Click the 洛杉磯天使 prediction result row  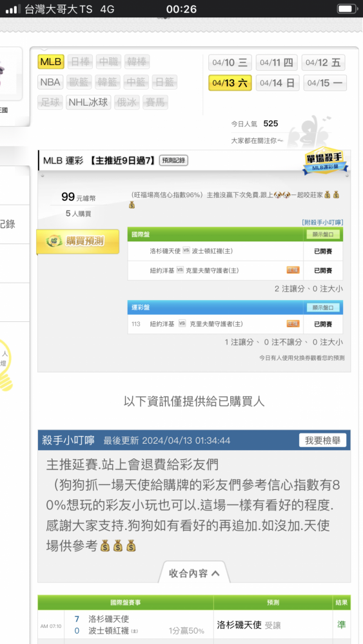[194, 624]
